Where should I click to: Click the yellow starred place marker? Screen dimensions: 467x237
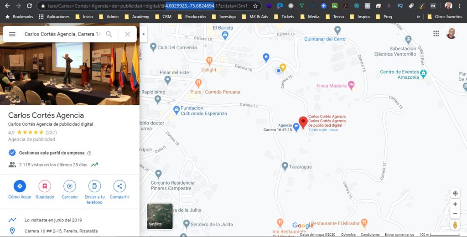click(x=283, y=67)
